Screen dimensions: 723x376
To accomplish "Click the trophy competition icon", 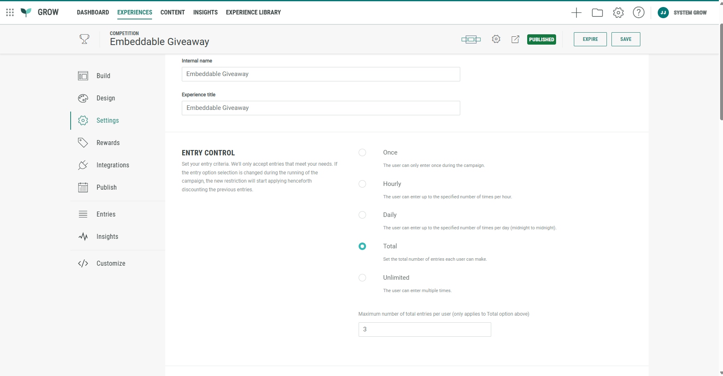I will click(x=84, y=39).
